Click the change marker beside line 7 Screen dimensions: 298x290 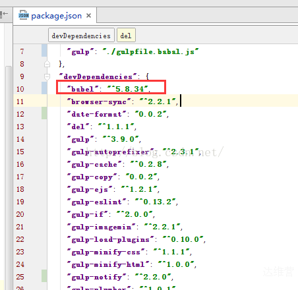44,50
